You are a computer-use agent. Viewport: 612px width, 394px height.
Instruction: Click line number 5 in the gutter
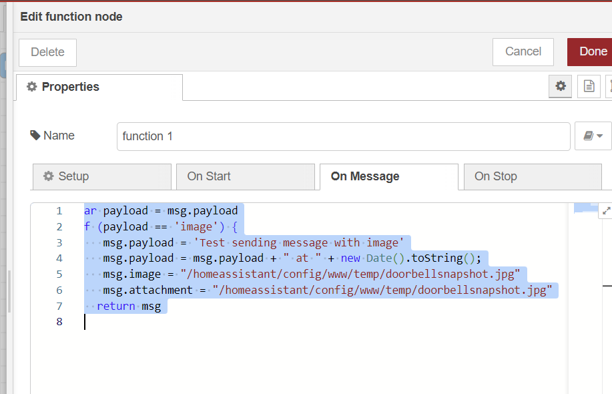(59, 274)
